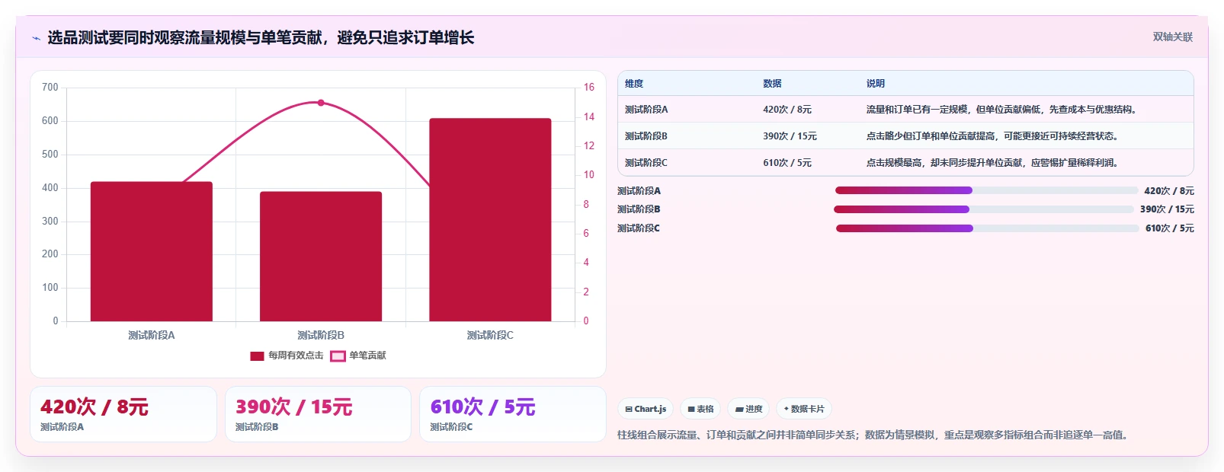
Task: Click the 测试阶段A x-axis label
Action: (152, 335)
